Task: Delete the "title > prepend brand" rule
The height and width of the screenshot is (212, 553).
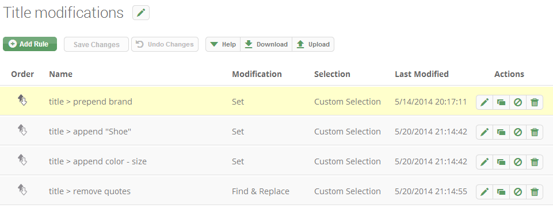Action: (535, 102)
